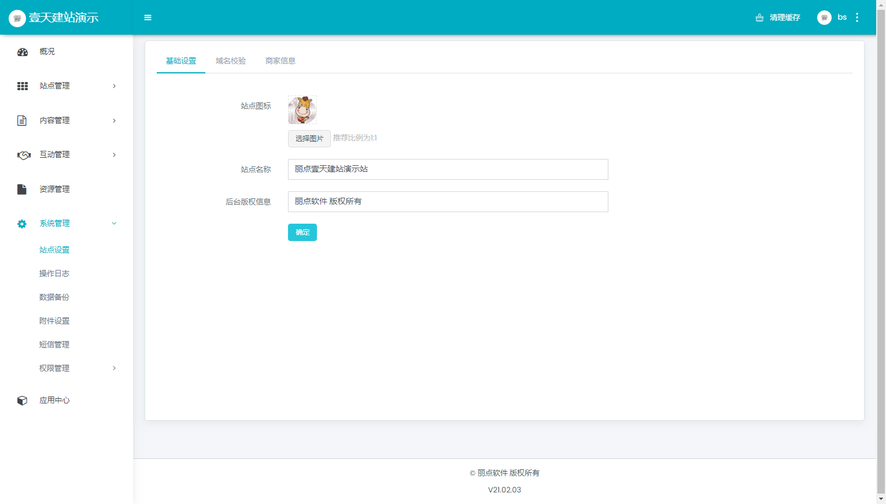The width and height of the screenshot is (886, 504).
Task: Click the 系统管理 gear icon
Action: point(22,224)
